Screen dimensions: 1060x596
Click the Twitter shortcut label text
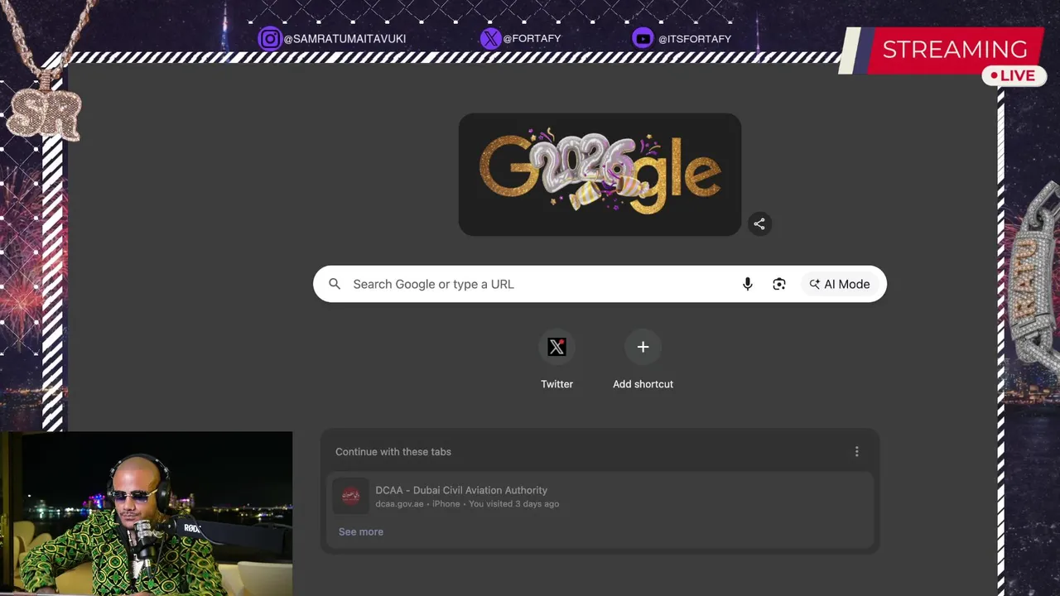[556, 384]
